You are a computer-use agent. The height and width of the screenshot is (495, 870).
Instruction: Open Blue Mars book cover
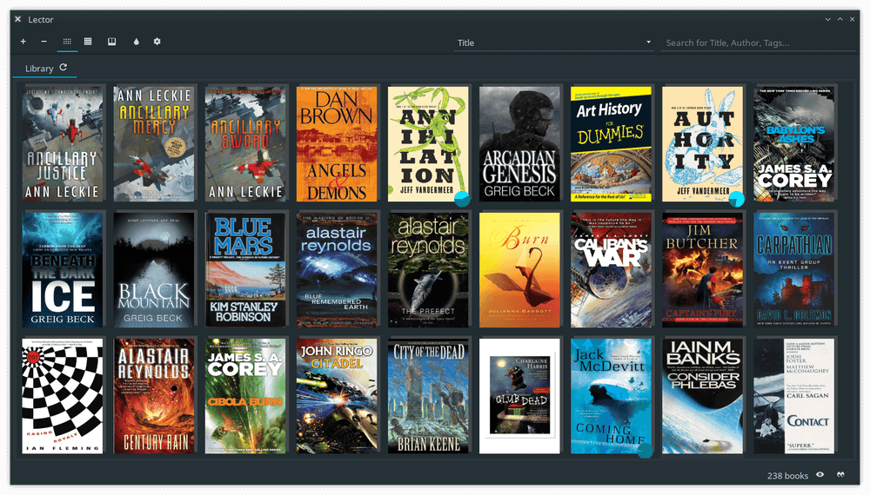245,270
